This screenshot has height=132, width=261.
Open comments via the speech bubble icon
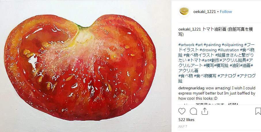(x=193, y=111)
